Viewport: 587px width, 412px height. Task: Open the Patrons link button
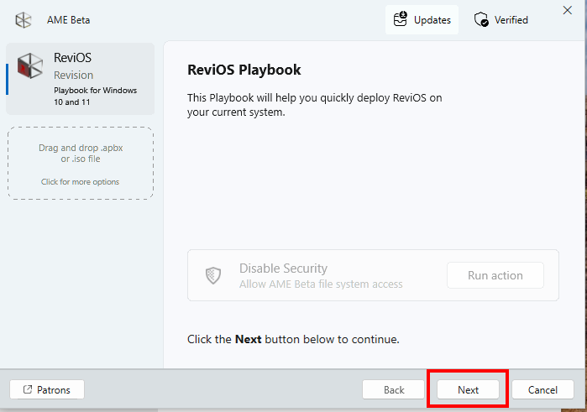(x=47, y=390)
